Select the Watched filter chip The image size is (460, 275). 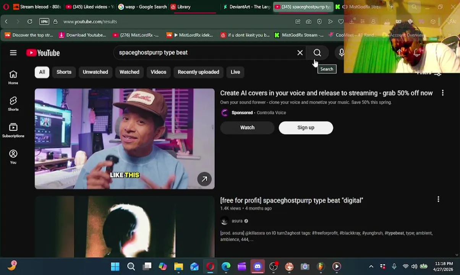tap(129, 72)
